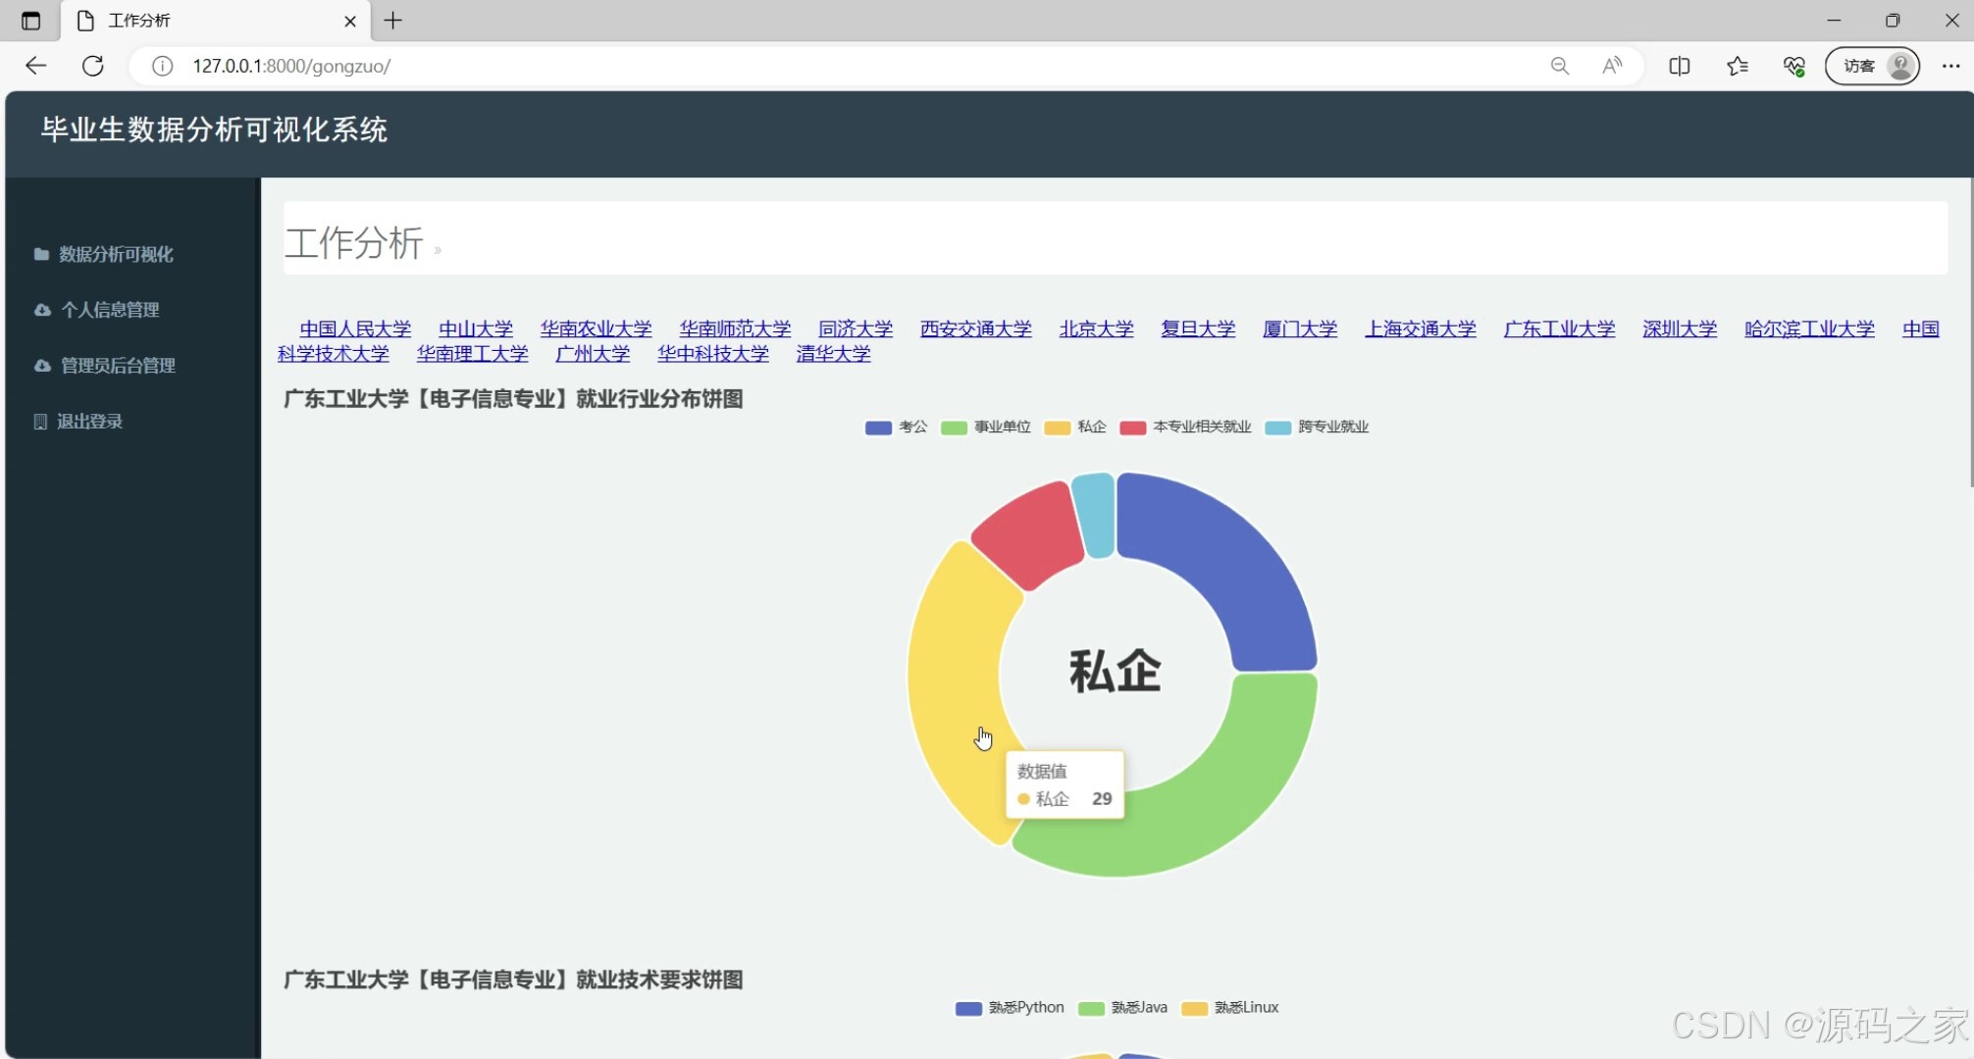Open the tab actions menu at top left

tap(29, 20)
